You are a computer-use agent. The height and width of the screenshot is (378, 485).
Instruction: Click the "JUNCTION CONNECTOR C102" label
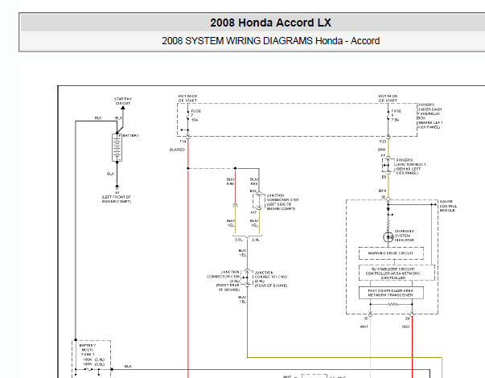(x=271, y=279)
